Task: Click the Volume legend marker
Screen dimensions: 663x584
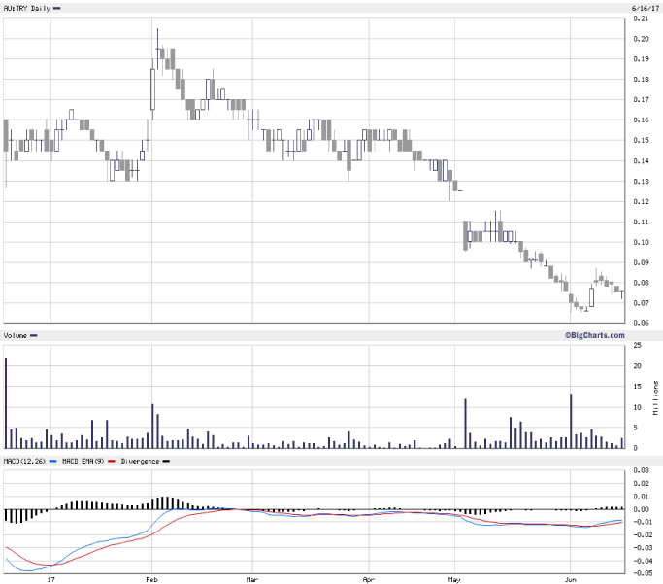Action: (x=34, y=335)
